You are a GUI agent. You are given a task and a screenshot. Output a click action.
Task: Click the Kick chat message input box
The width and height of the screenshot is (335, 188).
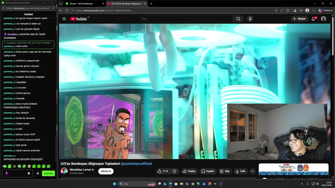coord(18,173)
